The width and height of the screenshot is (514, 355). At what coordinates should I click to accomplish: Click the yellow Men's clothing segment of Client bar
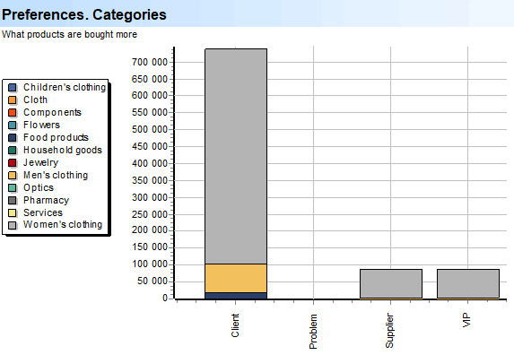[236, 278]
